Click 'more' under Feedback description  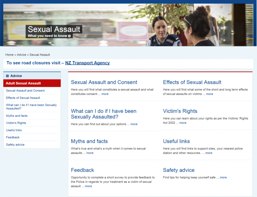[88, 186]
